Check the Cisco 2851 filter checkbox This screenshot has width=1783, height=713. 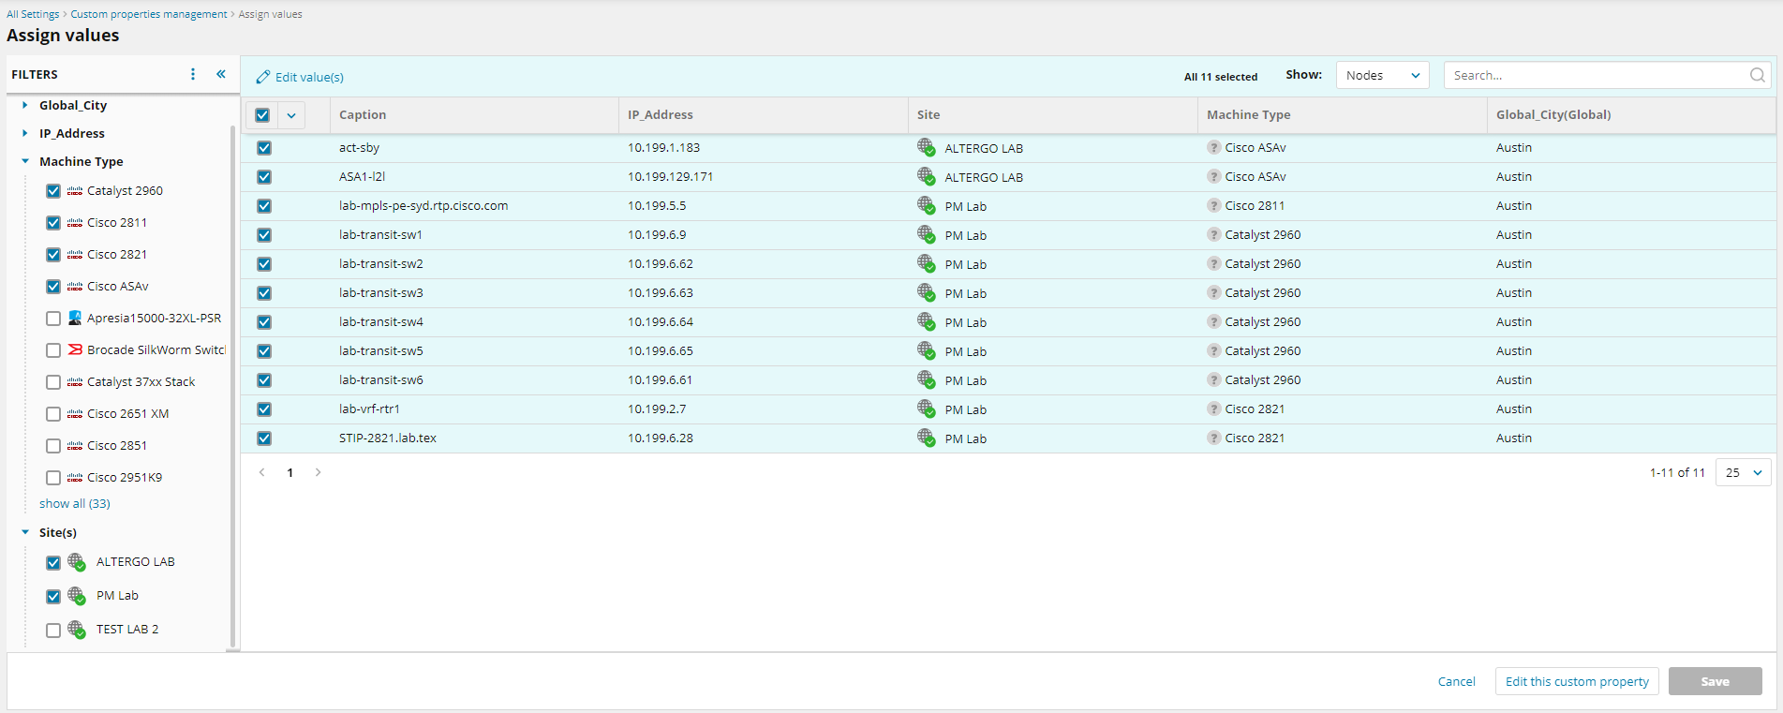point(53,446)
